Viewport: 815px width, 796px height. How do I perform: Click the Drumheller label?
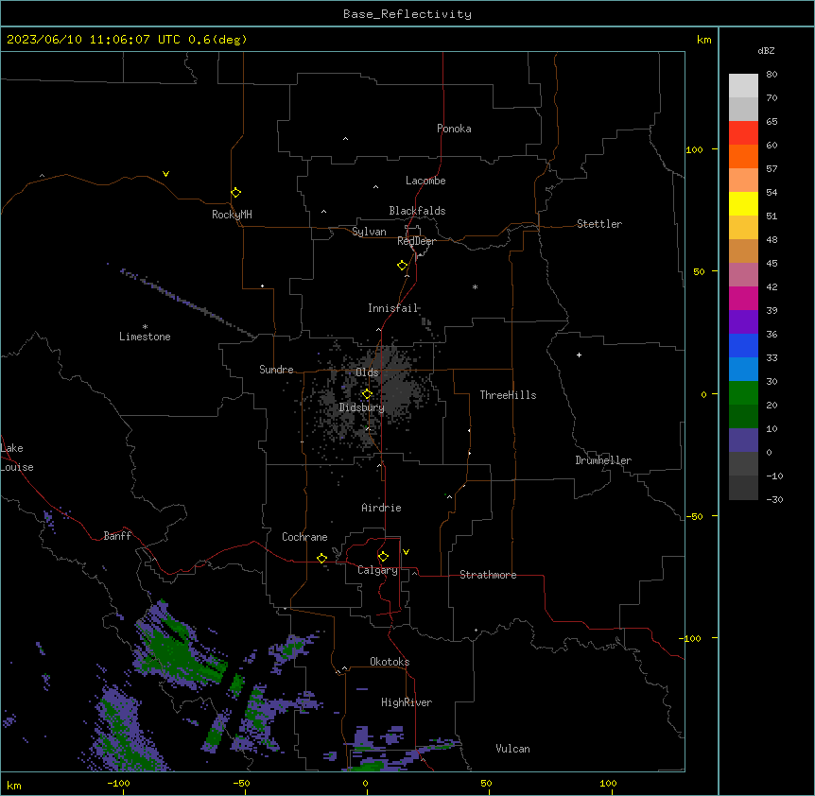[603, 460]
